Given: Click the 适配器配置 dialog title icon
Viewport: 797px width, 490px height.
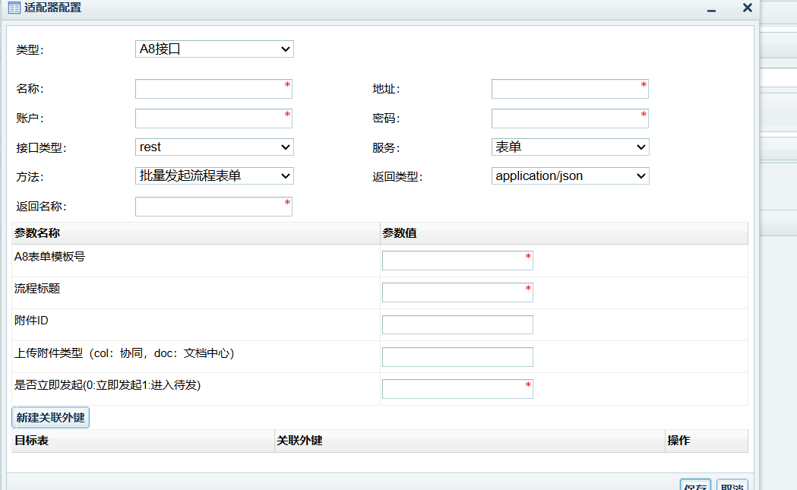Looking at the screenshot, I should coord(14,8).
